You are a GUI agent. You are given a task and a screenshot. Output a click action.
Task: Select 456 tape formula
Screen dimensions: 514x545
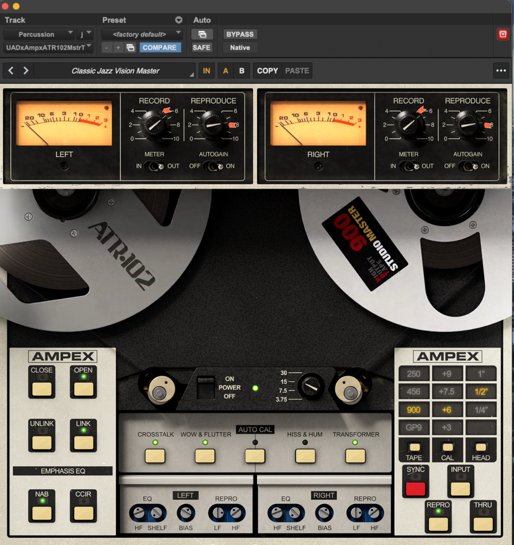point(413,392)
